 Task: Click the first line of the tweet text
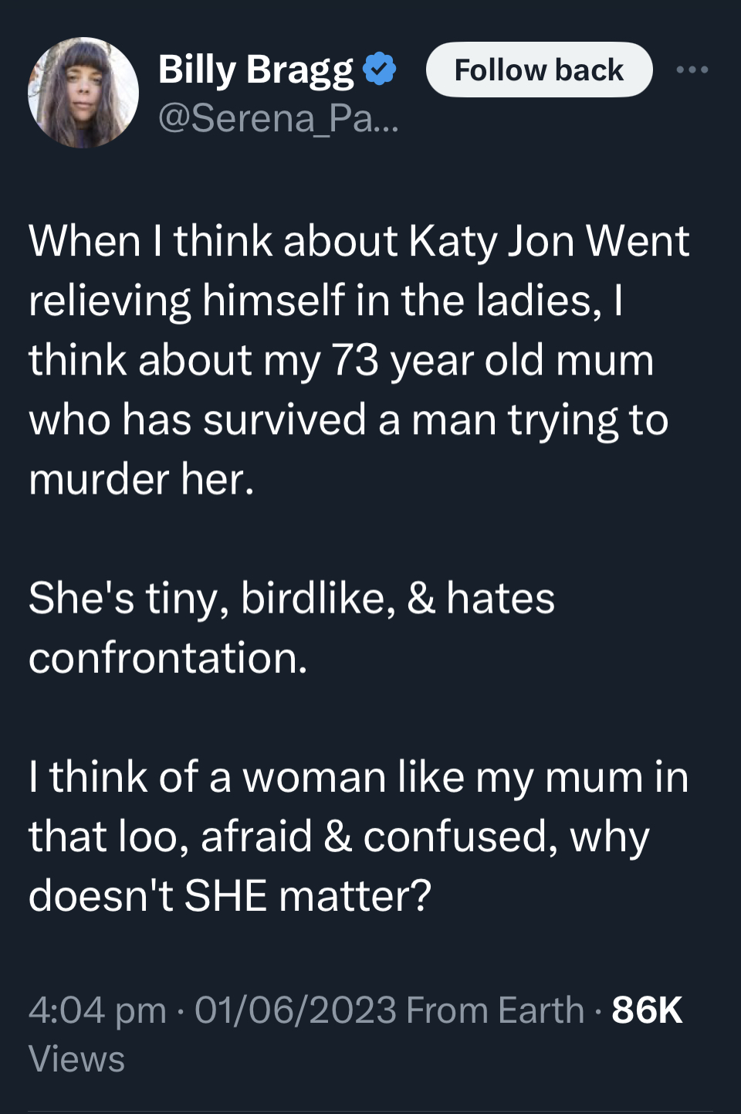click(x=358, y=242)
